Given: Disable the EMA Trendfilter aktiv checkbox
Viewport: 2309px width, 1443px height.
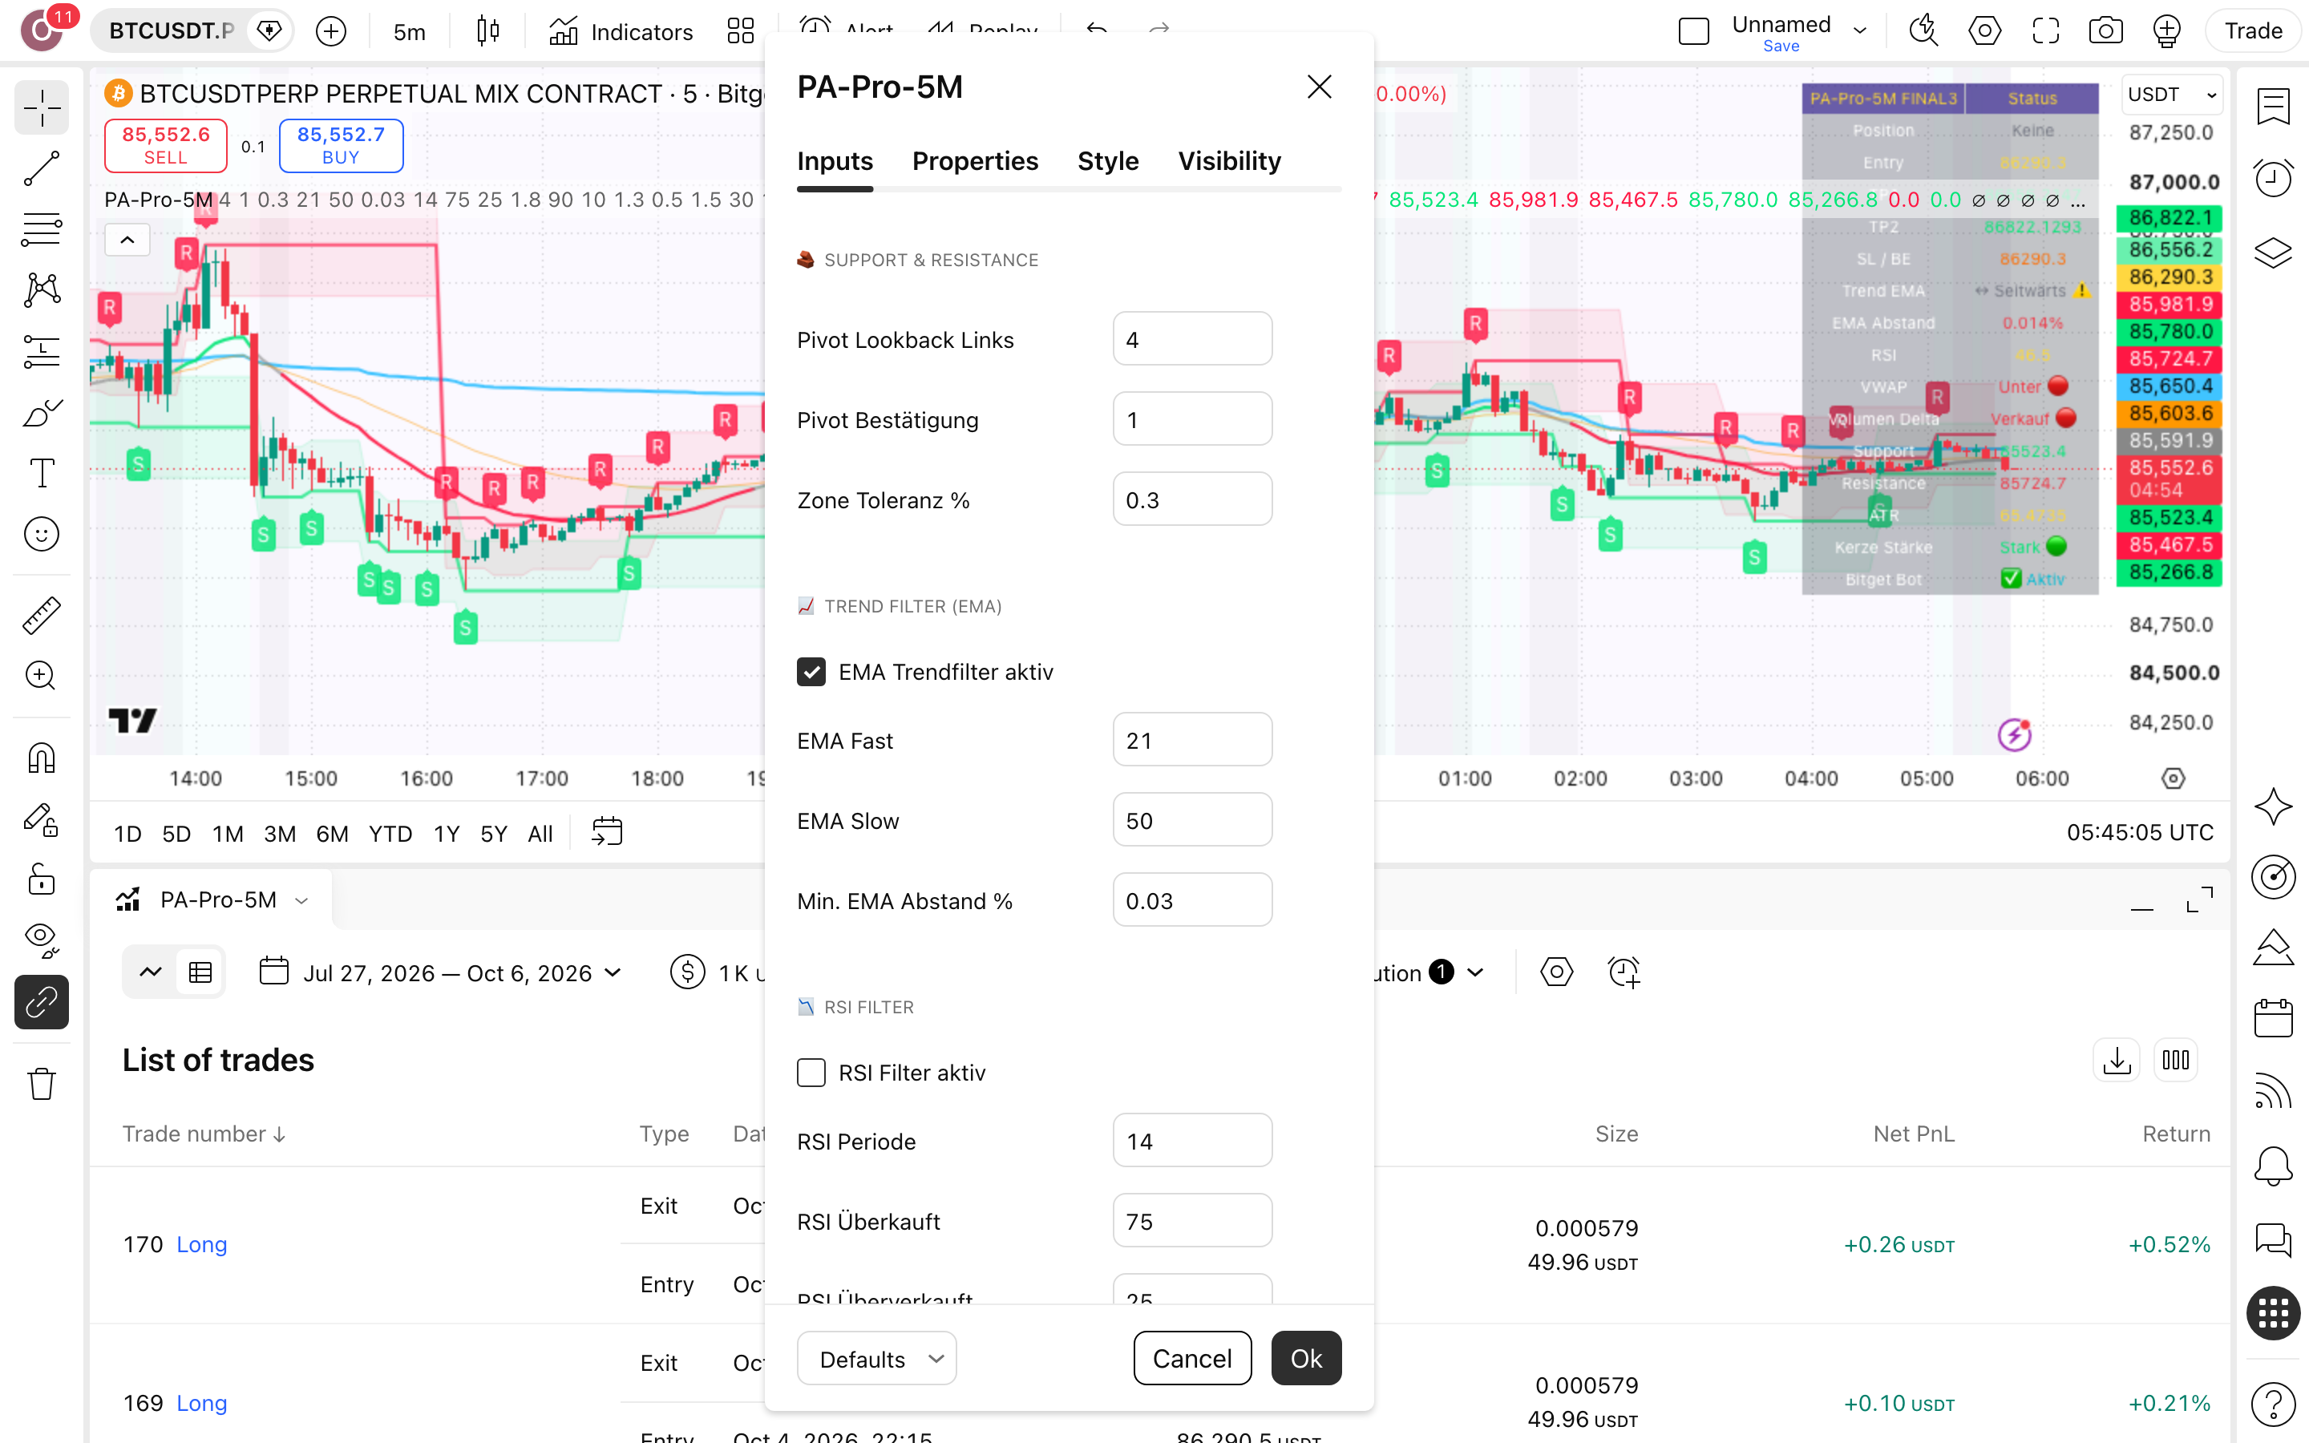Looking at the screenshot, I should (x=811, y=672).
